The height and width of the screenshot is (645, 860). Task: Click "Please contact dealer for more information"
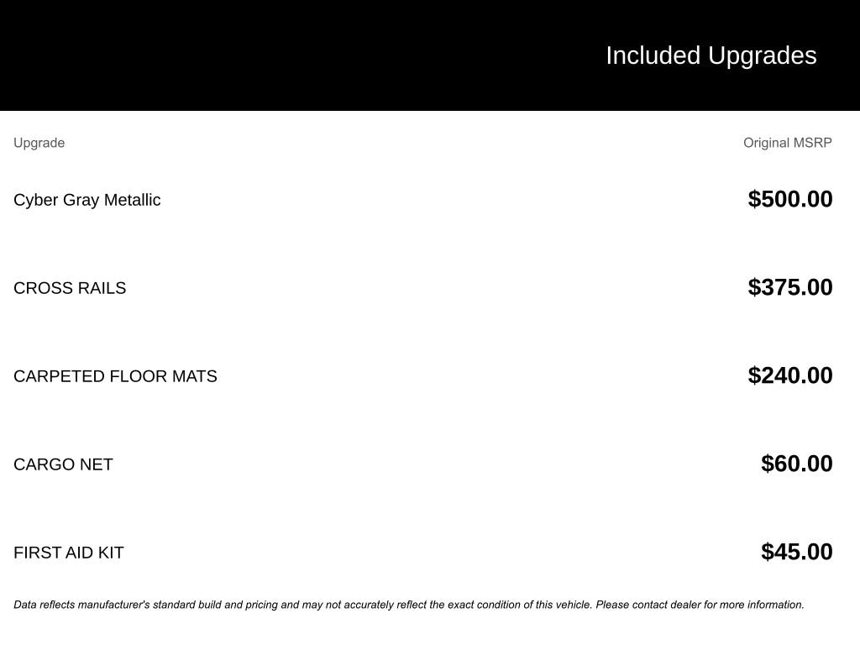(700, 605)
